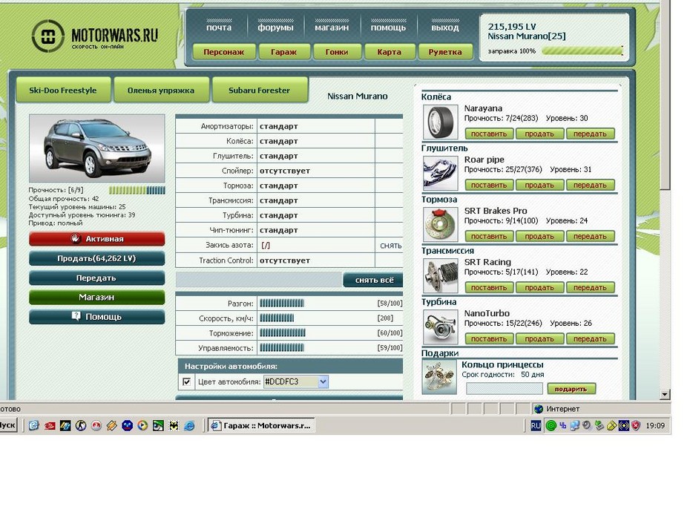Image resolution: width=690 pixels, height=518 pixels.
Task: Click Продать(64,262 LV) button
Action: (96, 258)
